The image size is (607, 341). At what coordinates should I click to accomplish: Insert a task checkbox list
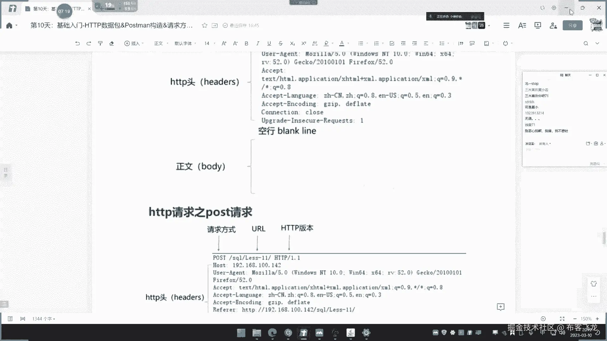point(392,43)
